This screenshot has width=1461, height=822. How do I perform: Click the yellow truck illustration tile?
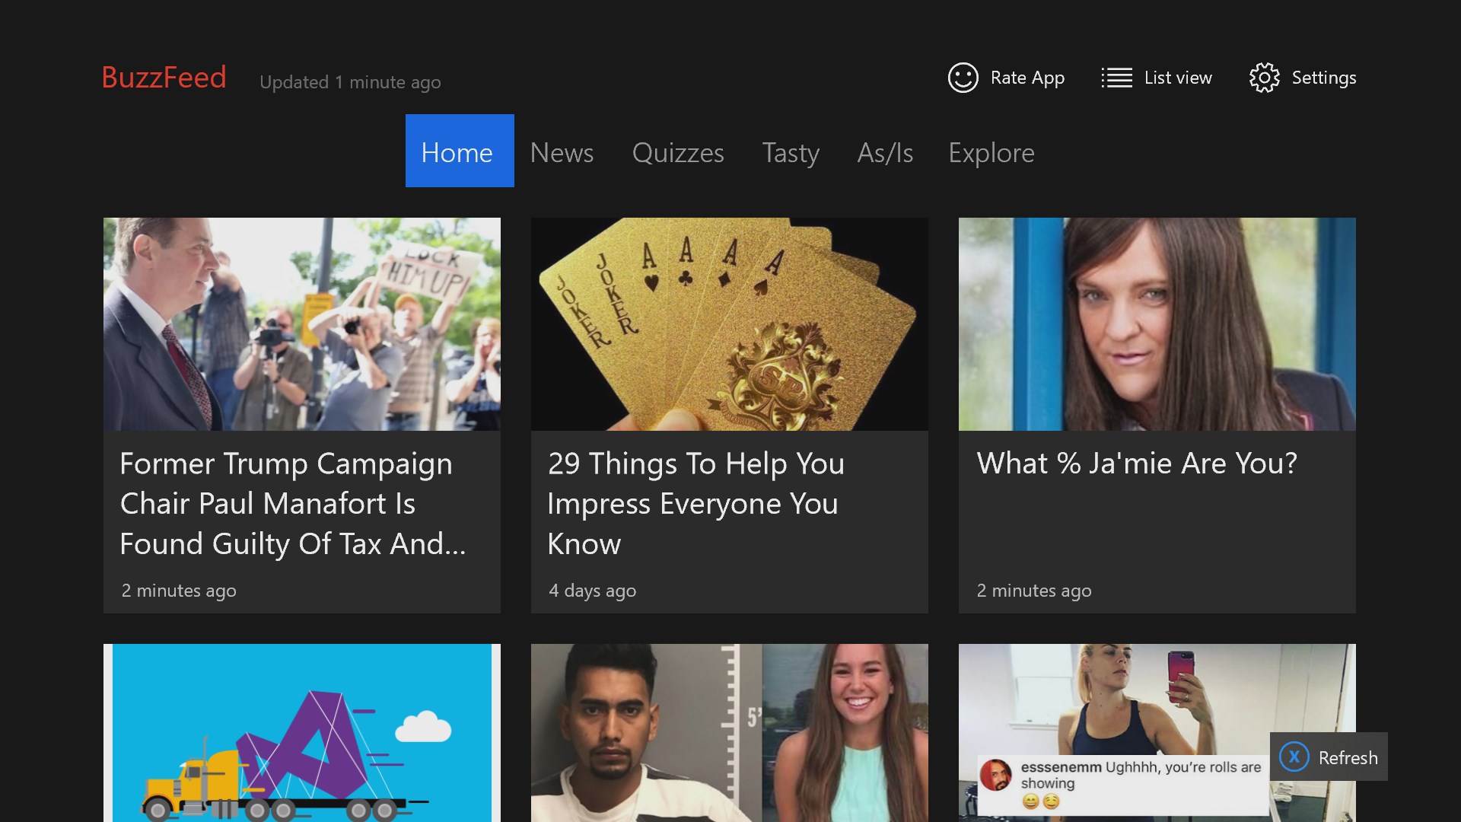pos(301,732)
